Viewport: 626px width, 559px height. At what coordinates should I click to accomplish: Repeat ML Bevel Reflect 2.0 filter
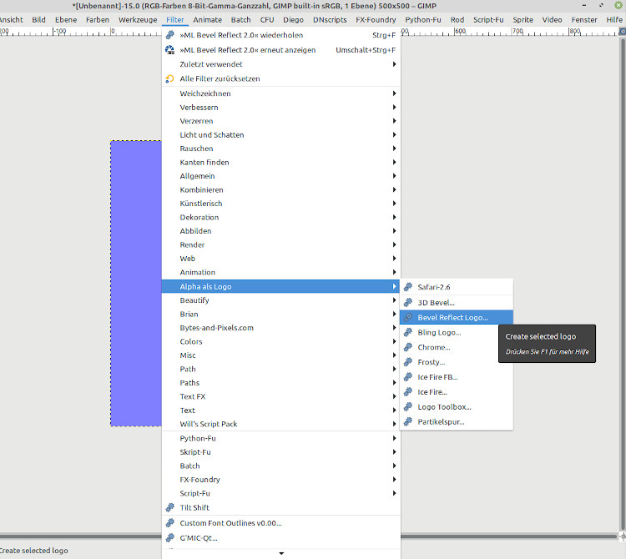241,36
